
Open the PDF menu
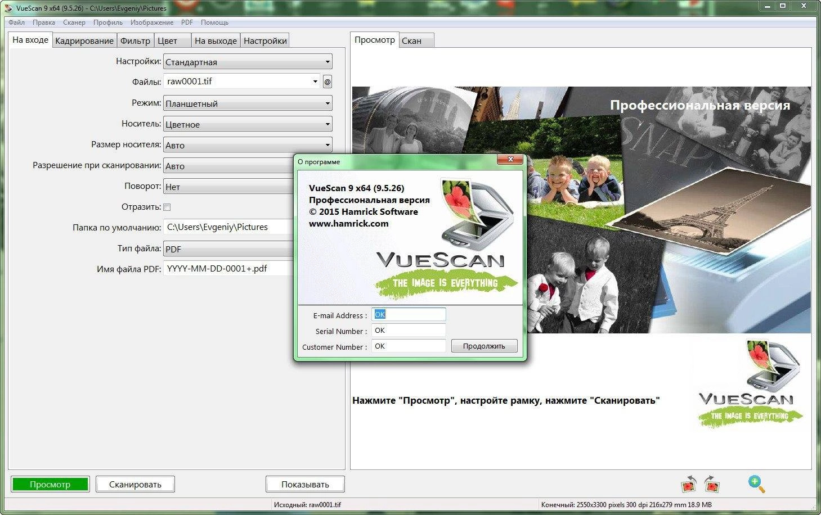tap(187, 22)
